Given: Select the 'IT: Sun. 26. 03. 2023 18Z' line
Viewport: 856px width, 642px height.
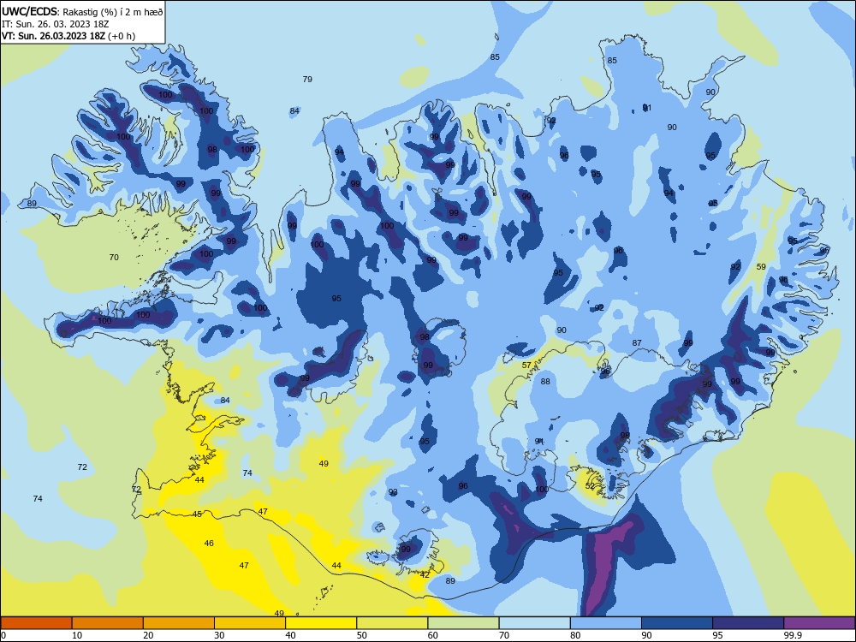Looking at the screenshot, I should click(55, 24).
